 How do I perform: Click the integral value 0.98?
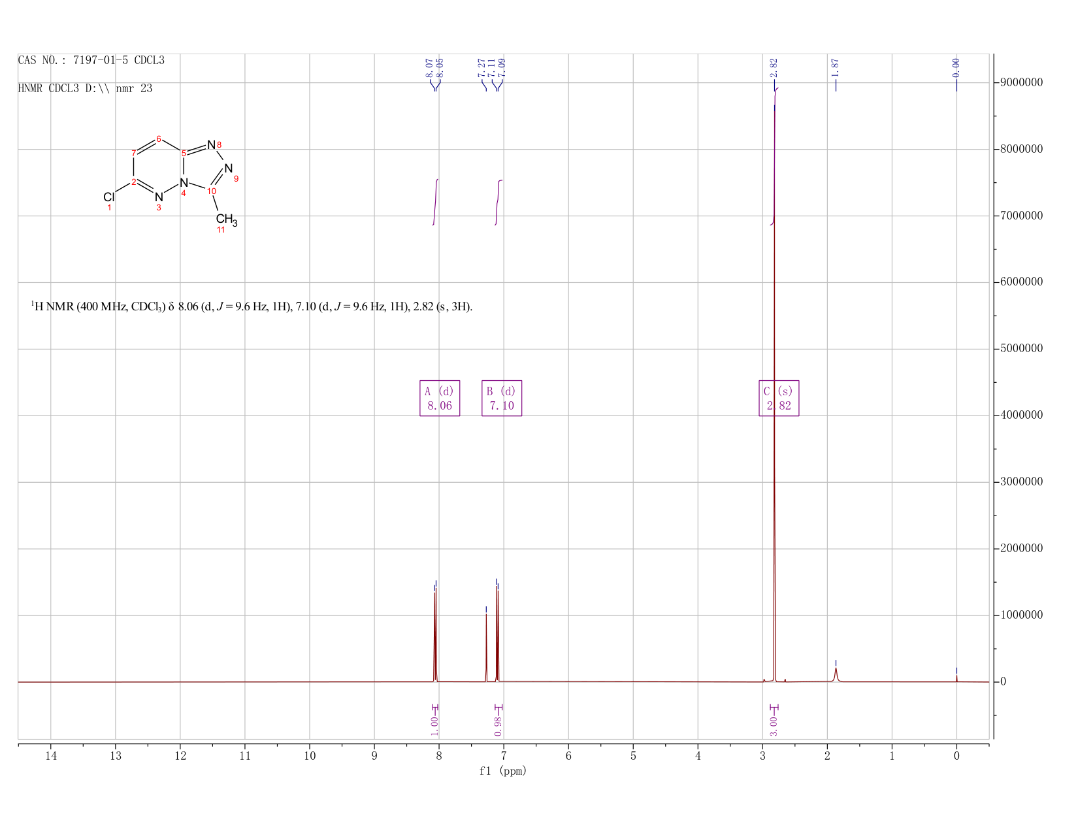[x=498, y=725]
